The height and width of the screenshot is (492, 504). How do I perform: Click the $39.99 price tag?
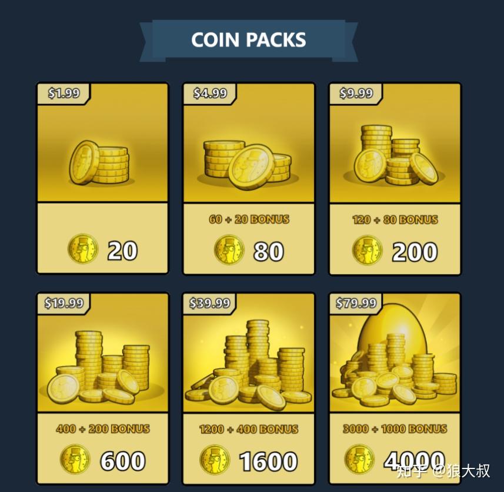209,303
